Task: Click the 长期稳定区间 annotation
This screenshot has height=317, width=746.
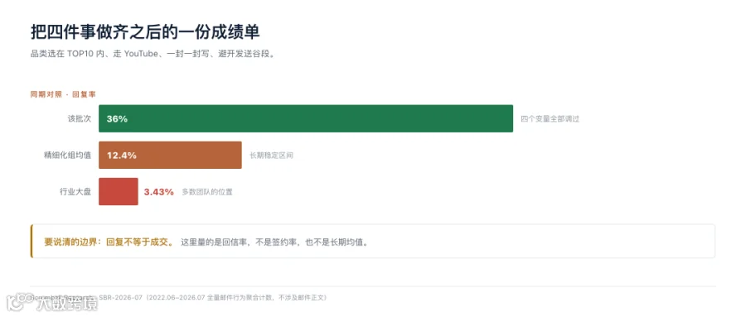Action: (x=271, y=156)
